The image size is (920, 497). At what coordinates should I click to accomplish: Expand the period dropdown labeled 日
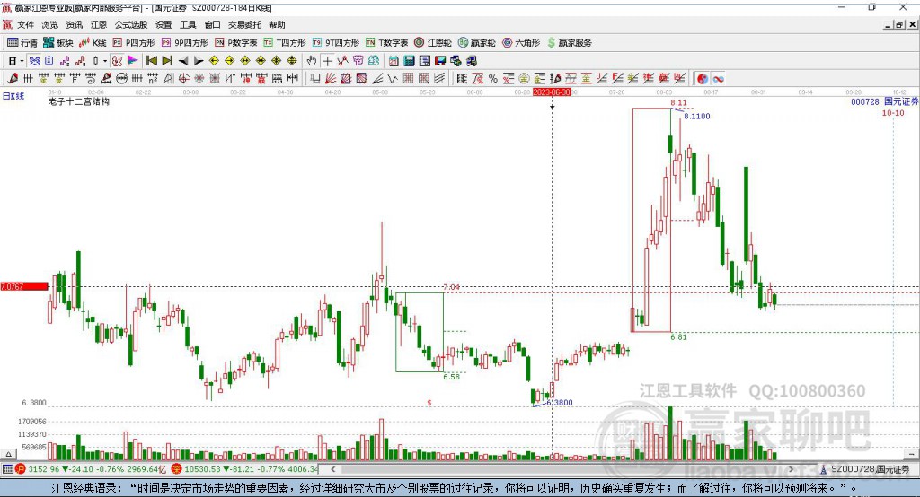click(14, 61)
